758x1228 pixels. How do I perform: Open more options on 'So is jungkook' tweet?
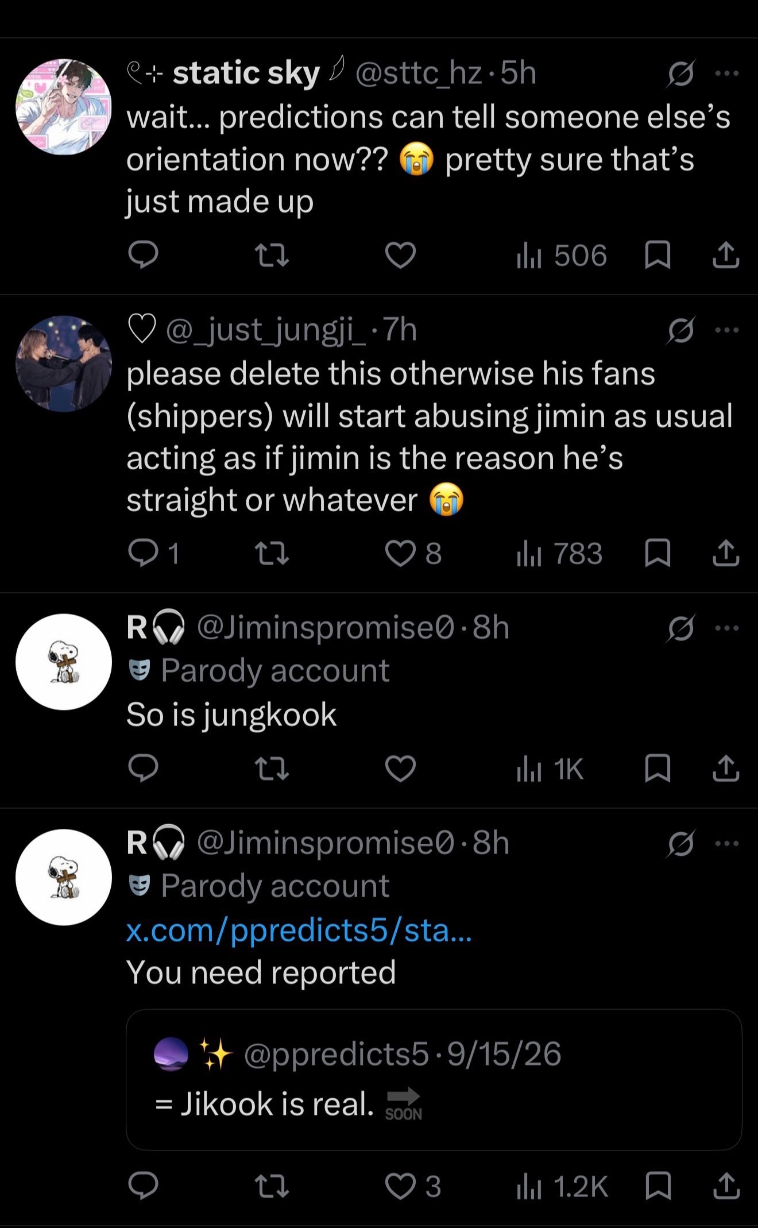tap(727, 628)
